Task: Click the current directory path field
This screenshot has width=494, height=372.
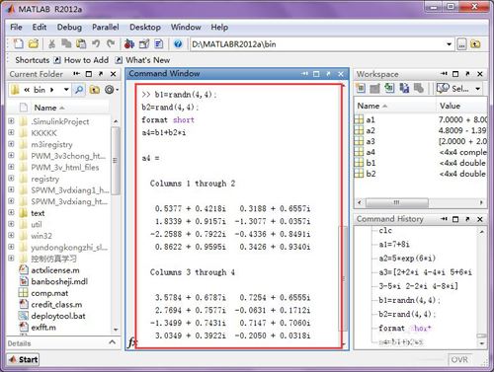Action: pos(318,44)
